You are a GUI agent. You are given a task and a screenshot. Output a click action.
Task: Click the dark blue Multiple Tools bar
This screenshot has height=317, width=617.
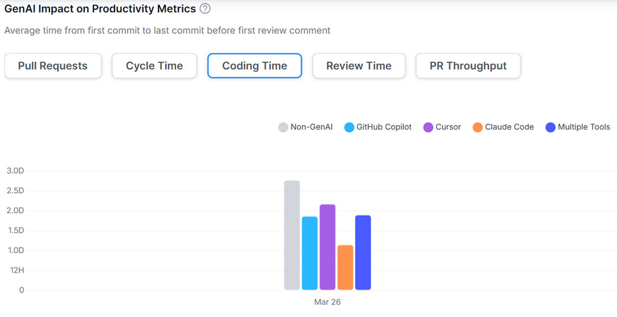pyautogui.click(x=363, y=253)
